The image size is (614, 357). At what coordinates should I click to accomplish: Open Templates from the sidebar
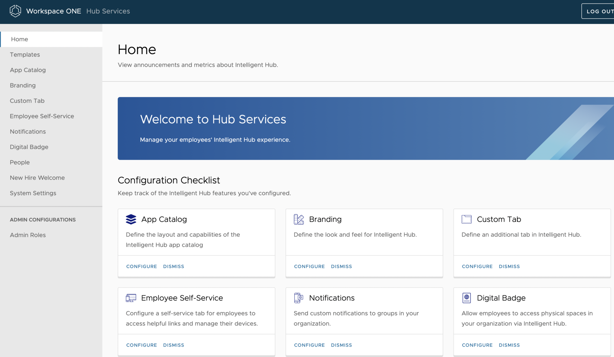click(x=25, y=54)
